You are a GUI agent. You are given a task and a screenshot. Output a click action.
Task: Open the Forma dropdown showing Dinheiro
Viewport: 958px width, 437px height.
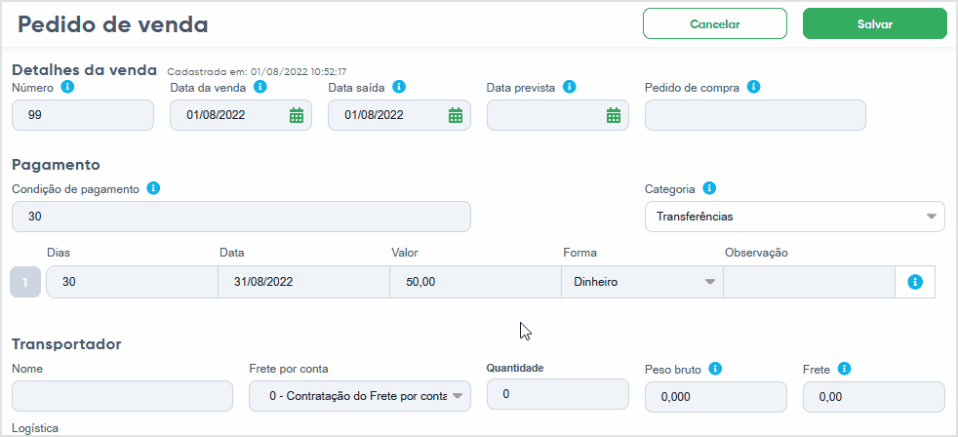[x=642, y=282]
